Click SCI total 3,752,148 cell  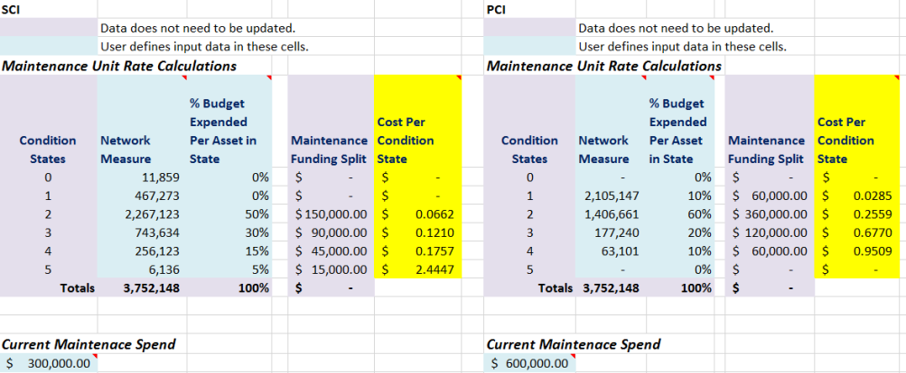tap(142, 287)
